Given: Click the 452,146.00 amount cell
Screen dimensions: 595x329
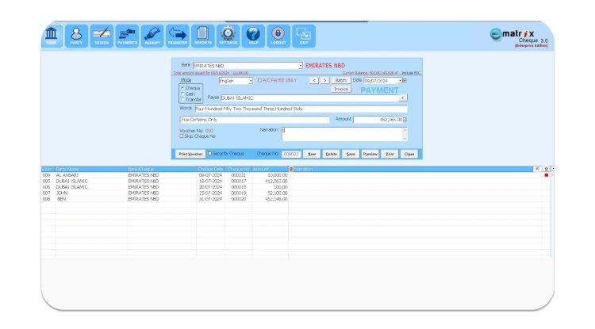Looking at the screenshot, I should (271, 199).
